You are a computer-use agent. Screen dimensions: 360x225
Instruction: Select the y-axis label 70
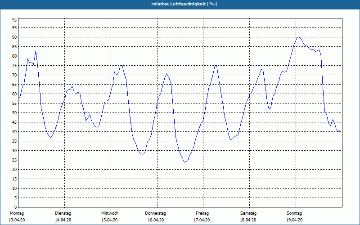pos(14,75)
